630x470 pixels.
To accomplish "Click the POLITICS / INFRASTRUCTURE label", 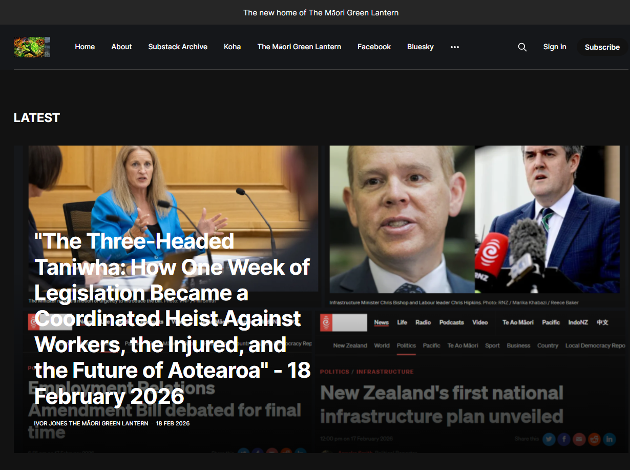I will pyautogui.click(x=367, y=372).
